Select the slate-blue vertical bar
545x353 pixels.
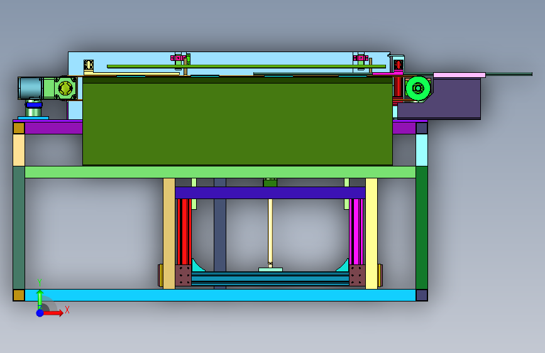pos(220,234)
